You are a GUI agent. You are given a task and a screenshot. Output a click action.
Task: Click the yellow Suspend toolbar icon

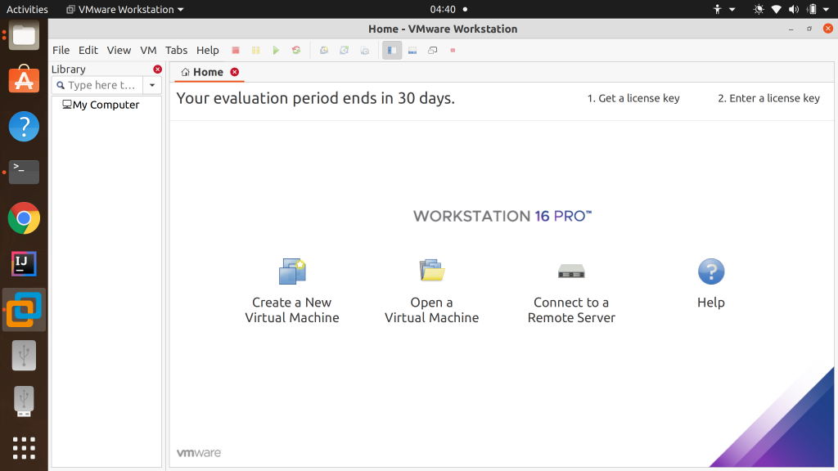256,51
